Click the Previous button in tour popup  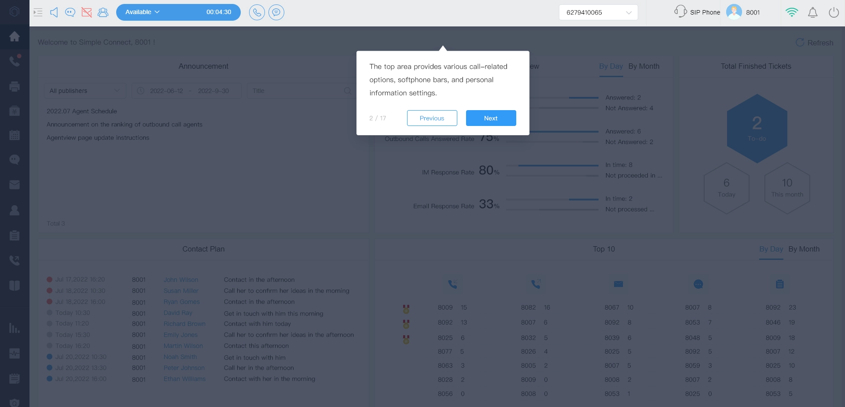pos(432,118)
